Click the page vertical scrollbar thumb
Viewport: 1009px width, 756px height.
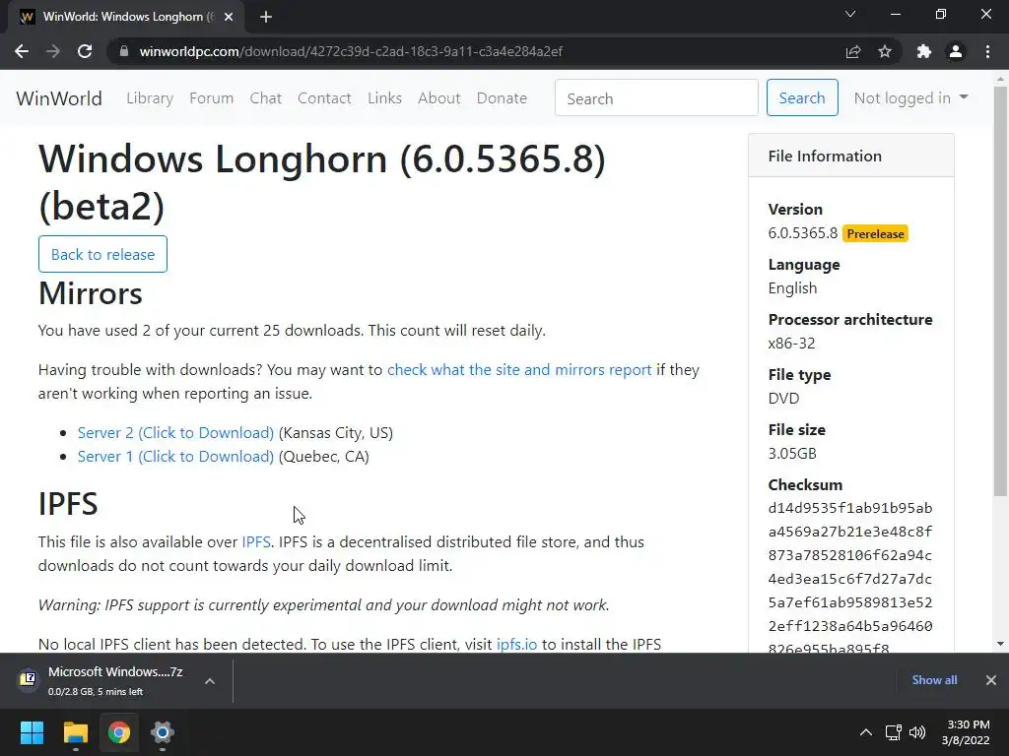[x=1000, y=290]
